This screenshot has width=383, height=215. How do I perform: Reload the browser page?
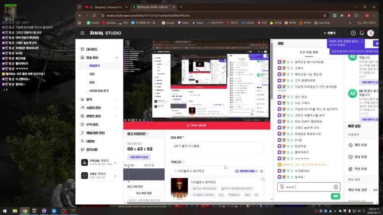click(x=94, y=15)
